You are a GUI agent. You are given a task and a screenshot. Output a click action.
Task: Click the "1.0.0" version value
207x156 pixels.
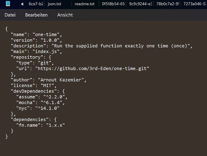tap(50, 40)
